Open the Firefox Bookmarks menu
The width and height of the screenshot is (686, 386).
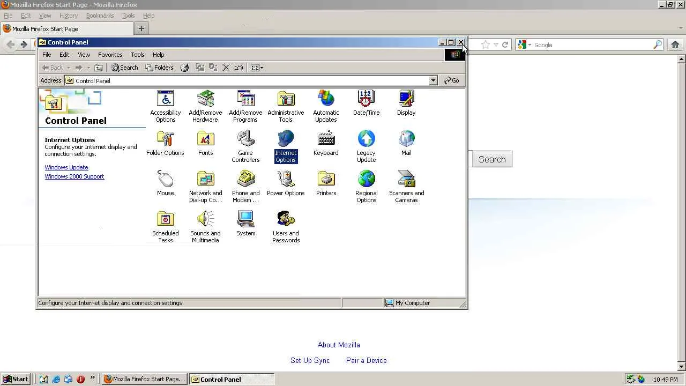click(100, 16)
